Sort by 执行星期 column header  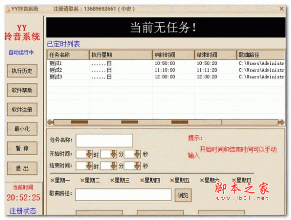click(x=121, y=55)
